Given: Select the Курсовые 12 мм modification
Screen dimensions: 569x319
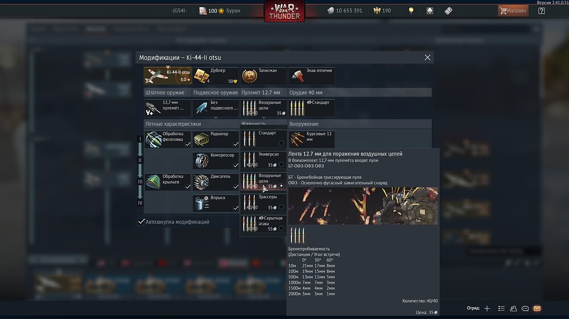Looking at the screenshot, I should [x=311, y=139].
